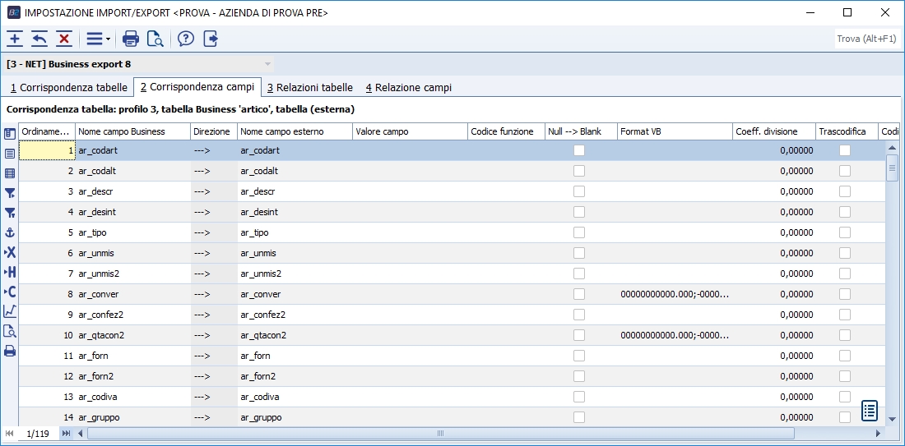
Task: Click the Direzione column header
Action: (x=214, y=131)
